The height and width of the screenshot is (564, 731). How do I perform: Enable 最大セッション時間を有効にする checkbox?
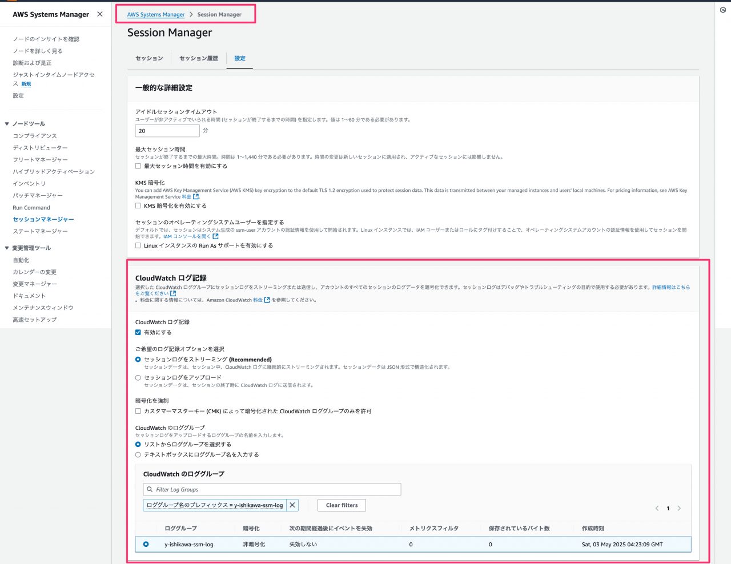point(138,166)
